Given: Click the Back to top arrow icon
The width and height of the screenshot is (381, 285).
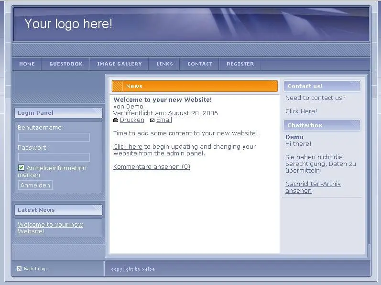Looking at the screenshot, I should (x=19, y=268).
